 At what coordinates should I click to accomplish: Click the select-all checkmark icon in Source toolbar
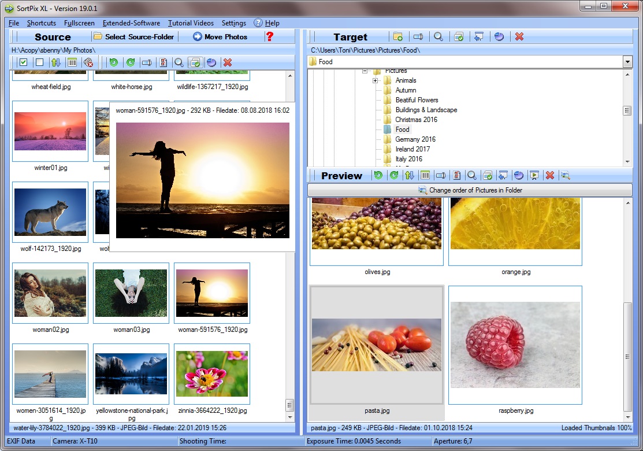point(23,62)
